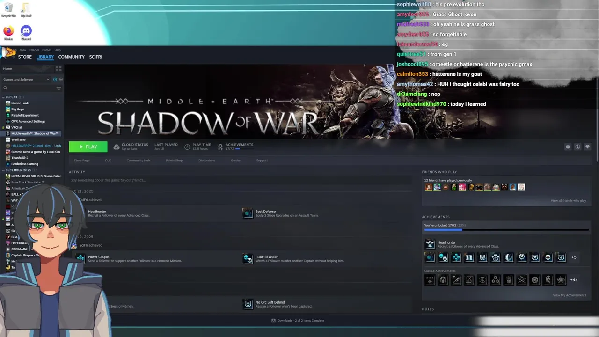Click the No Orc Left Behind achievement icon
This screenshot has height=337, width=599.
[248, 304]
